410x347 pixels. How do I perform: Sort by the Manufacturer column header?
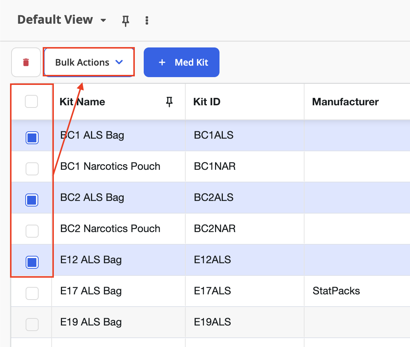tap(345, 102)
